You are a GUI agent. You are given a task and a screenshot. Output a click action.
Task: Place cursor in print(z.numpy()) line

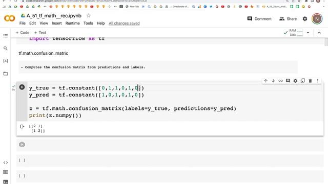coord(55,116)
